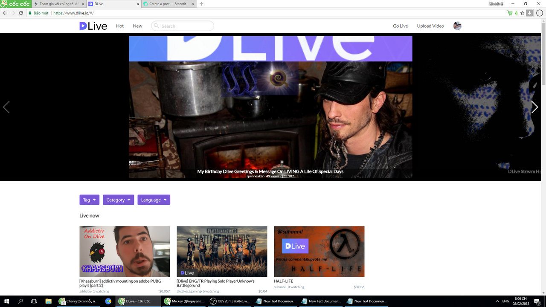Visit the suhaanil channel name
546x307 pixels.
[281, 287]
